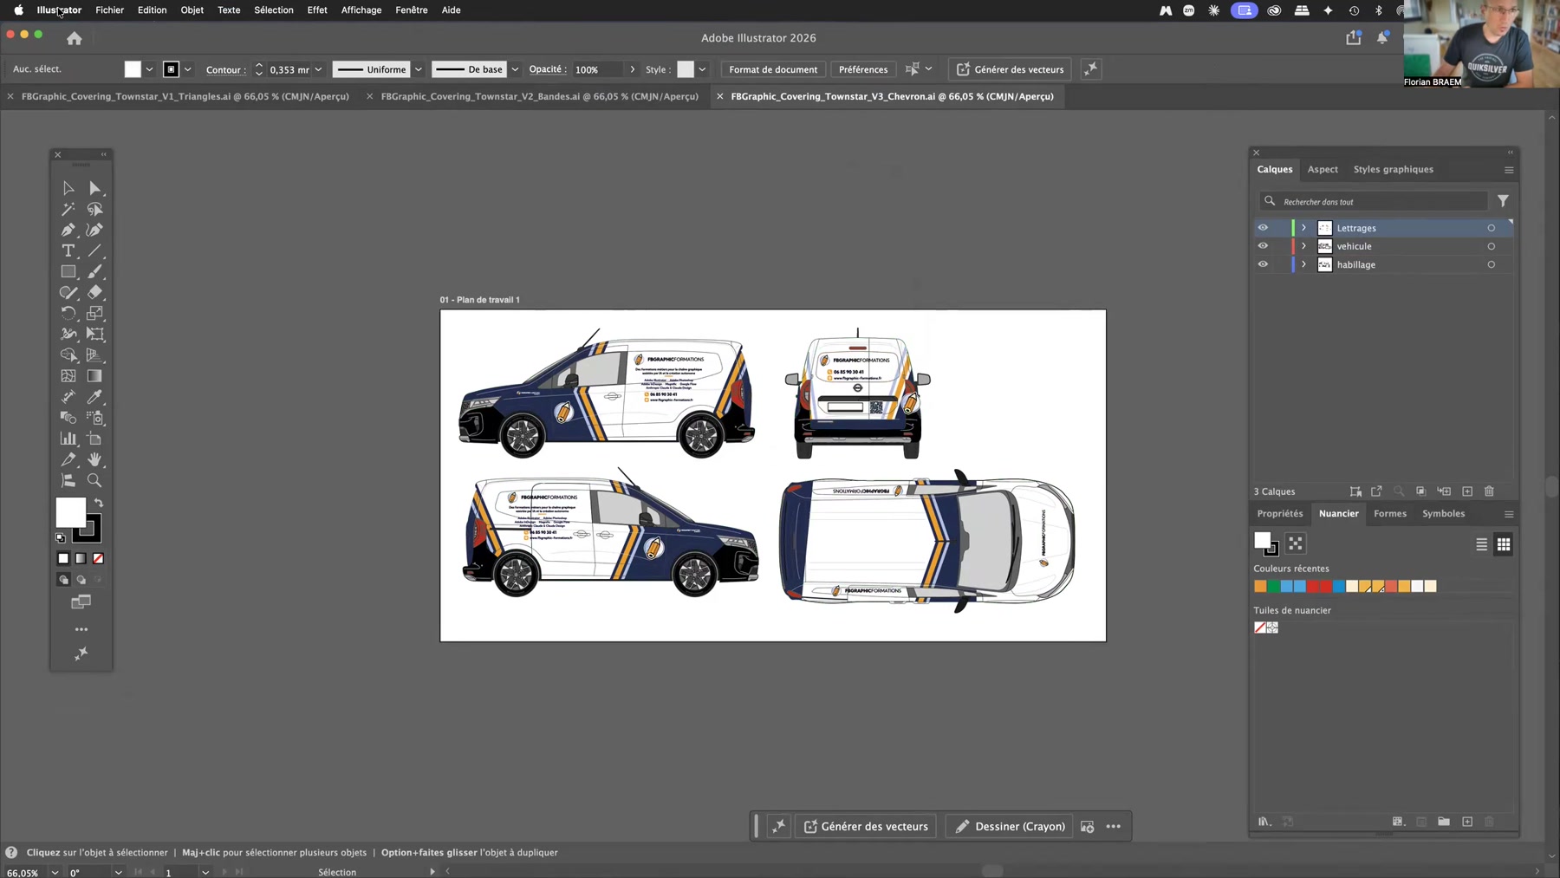Delete layer with trash icon in Calques
This screenshot has width=1560, height=878.
[1489, 491]
